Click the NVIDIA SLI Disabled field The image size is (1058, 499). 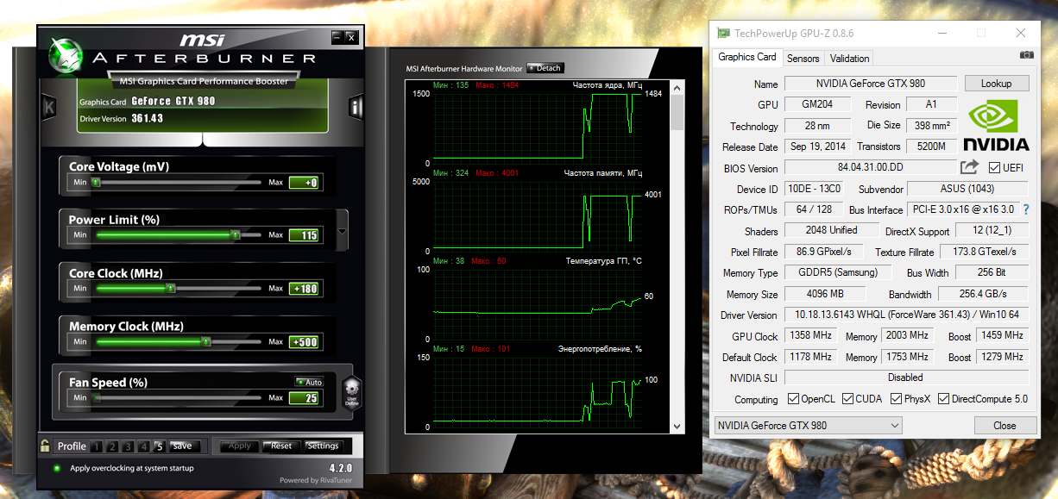point(906,377)
